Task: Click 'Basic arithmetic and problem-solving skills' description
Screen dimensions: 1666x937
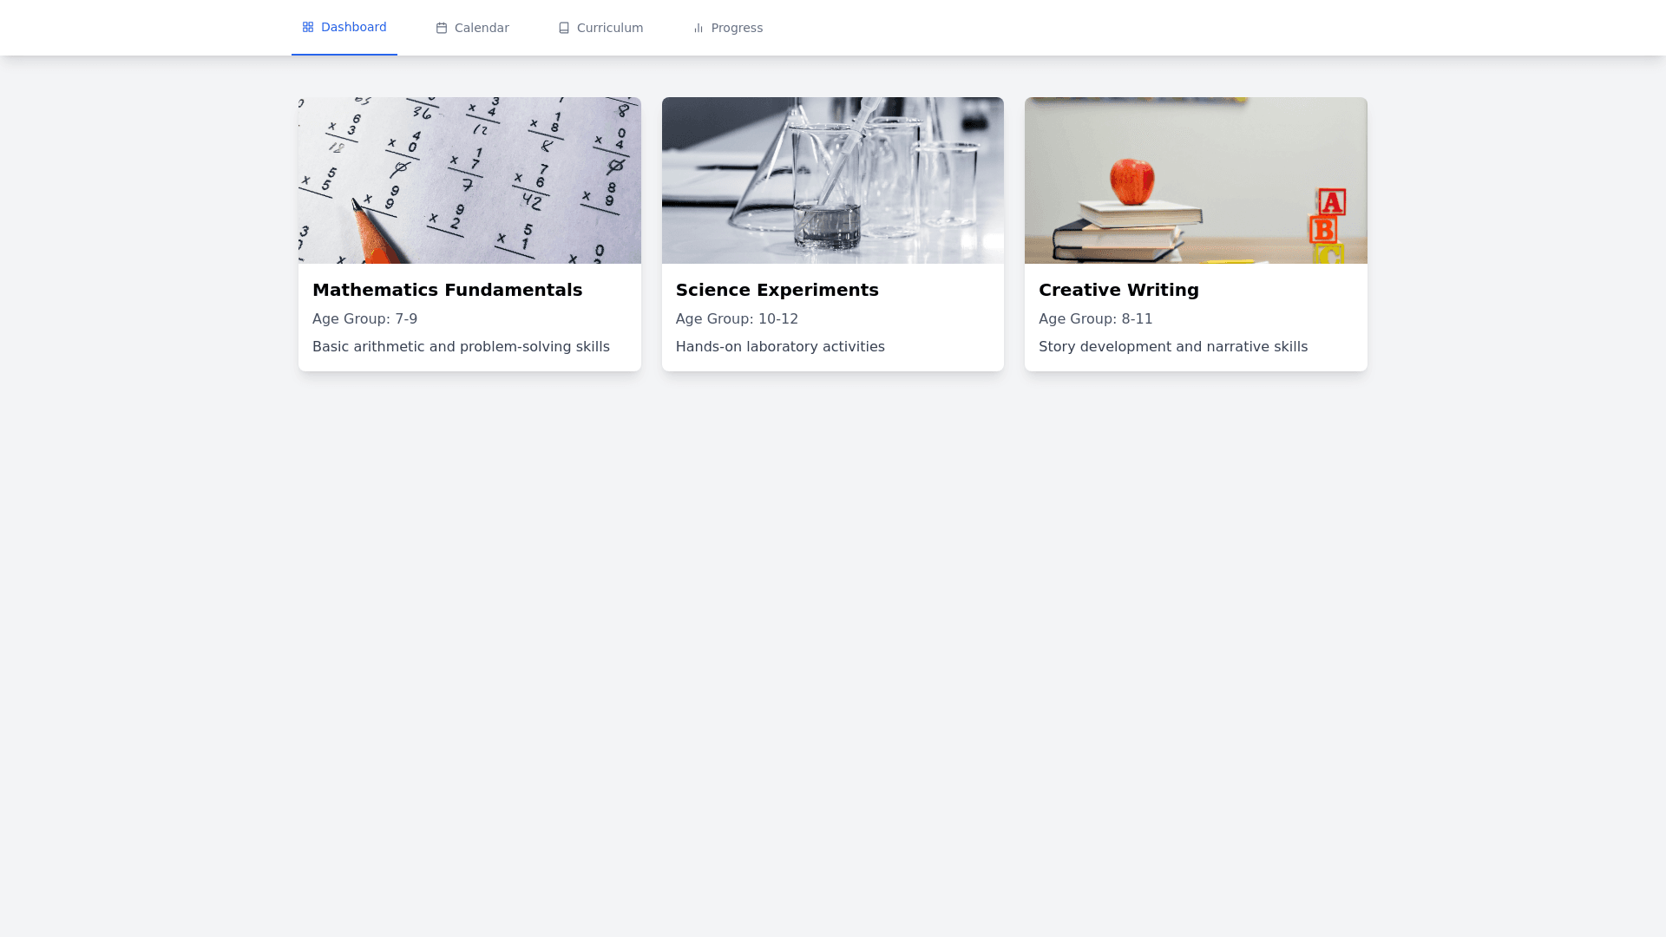Action: tap(461, 346)
